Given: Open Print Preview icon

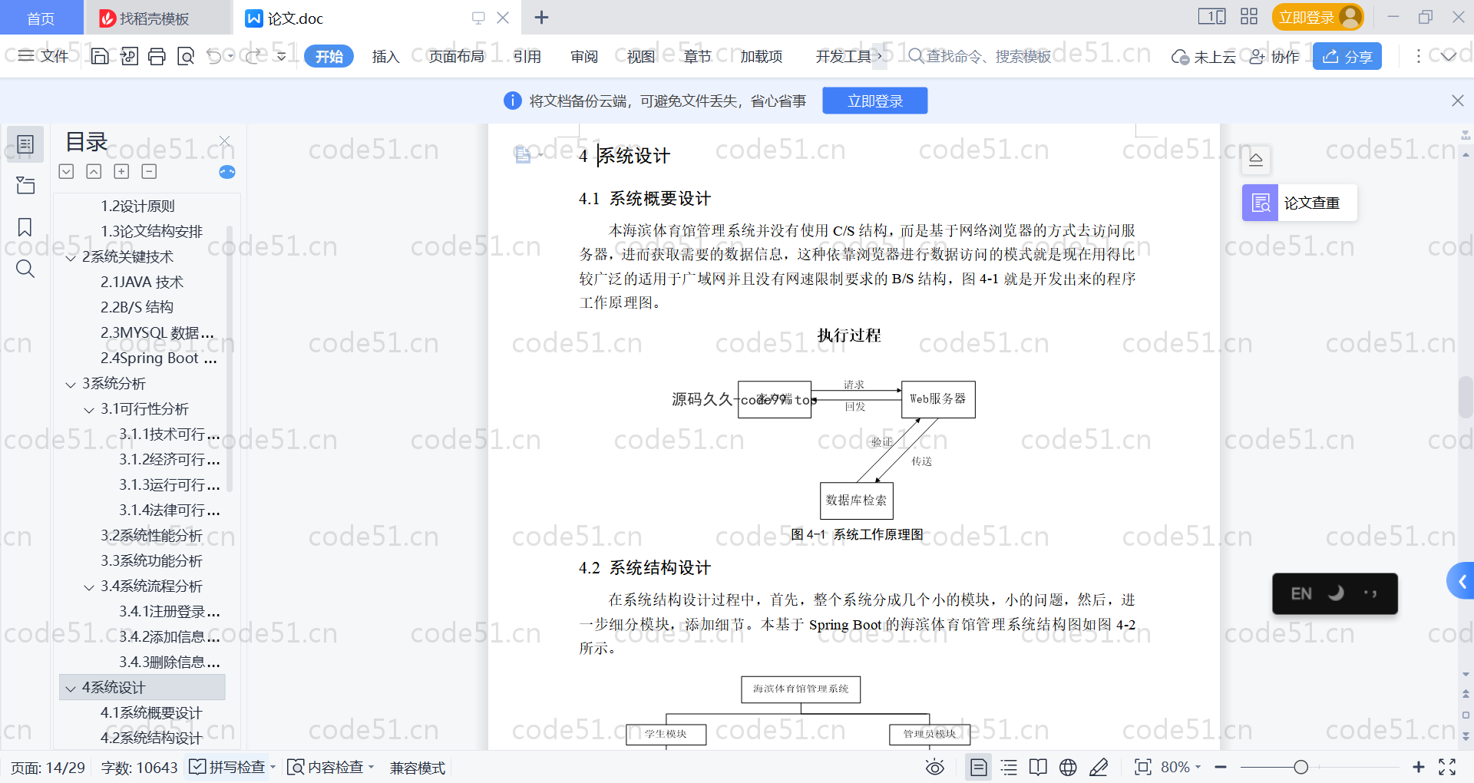Looking at the screenshot, I should tap(186, 56).
